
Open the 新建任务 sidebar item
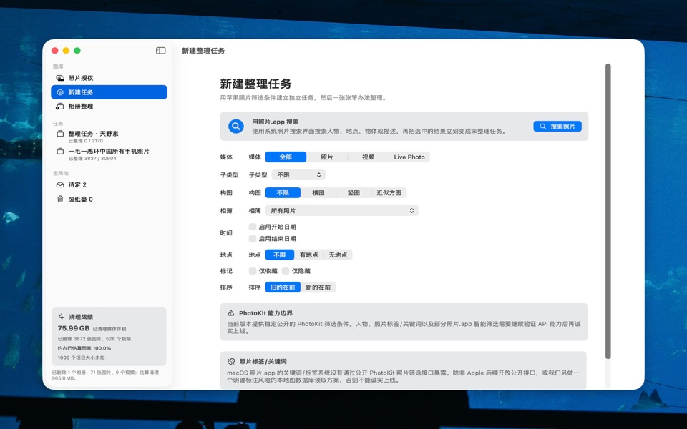tap(109, 92)
